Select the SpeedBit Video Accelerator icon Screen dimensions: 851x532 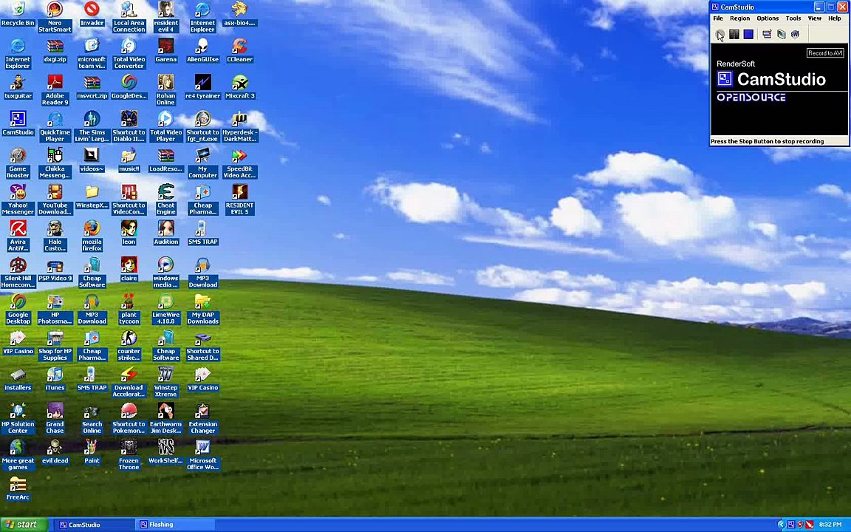[240, 163]
